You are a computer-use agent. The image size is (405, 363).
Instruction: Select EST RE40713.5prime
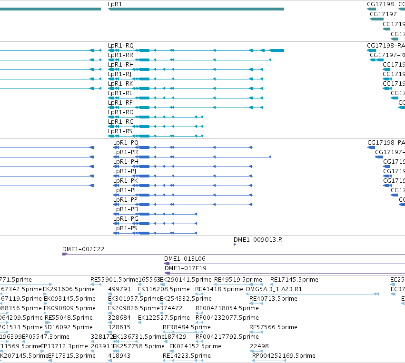[x=273, y=299]
